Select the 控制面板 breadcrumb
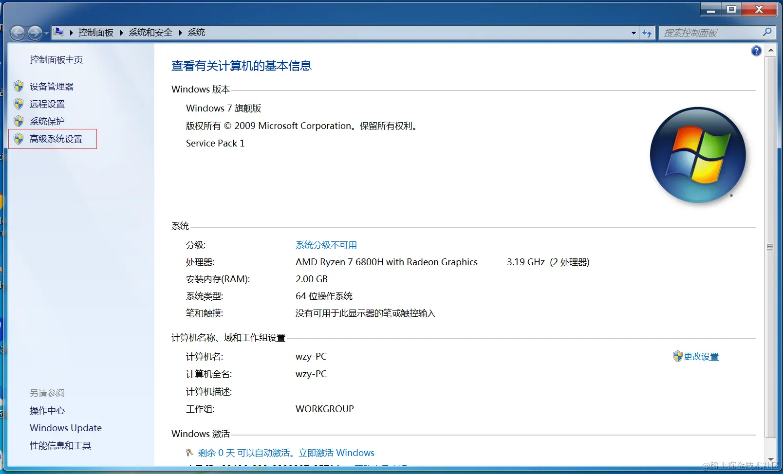 [95, 33]
